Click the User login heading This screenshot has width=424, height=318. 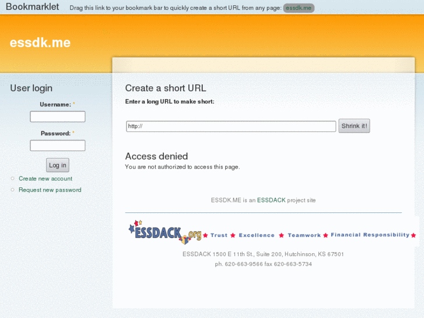point(31,88)
